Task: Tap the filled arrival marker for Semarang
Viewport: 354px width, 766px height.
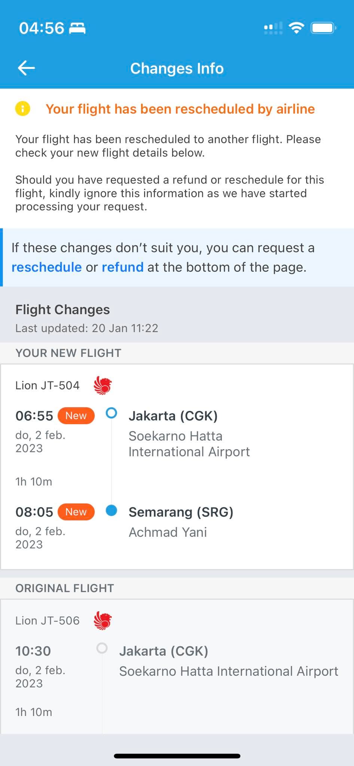Action: (x=112, y=510)
